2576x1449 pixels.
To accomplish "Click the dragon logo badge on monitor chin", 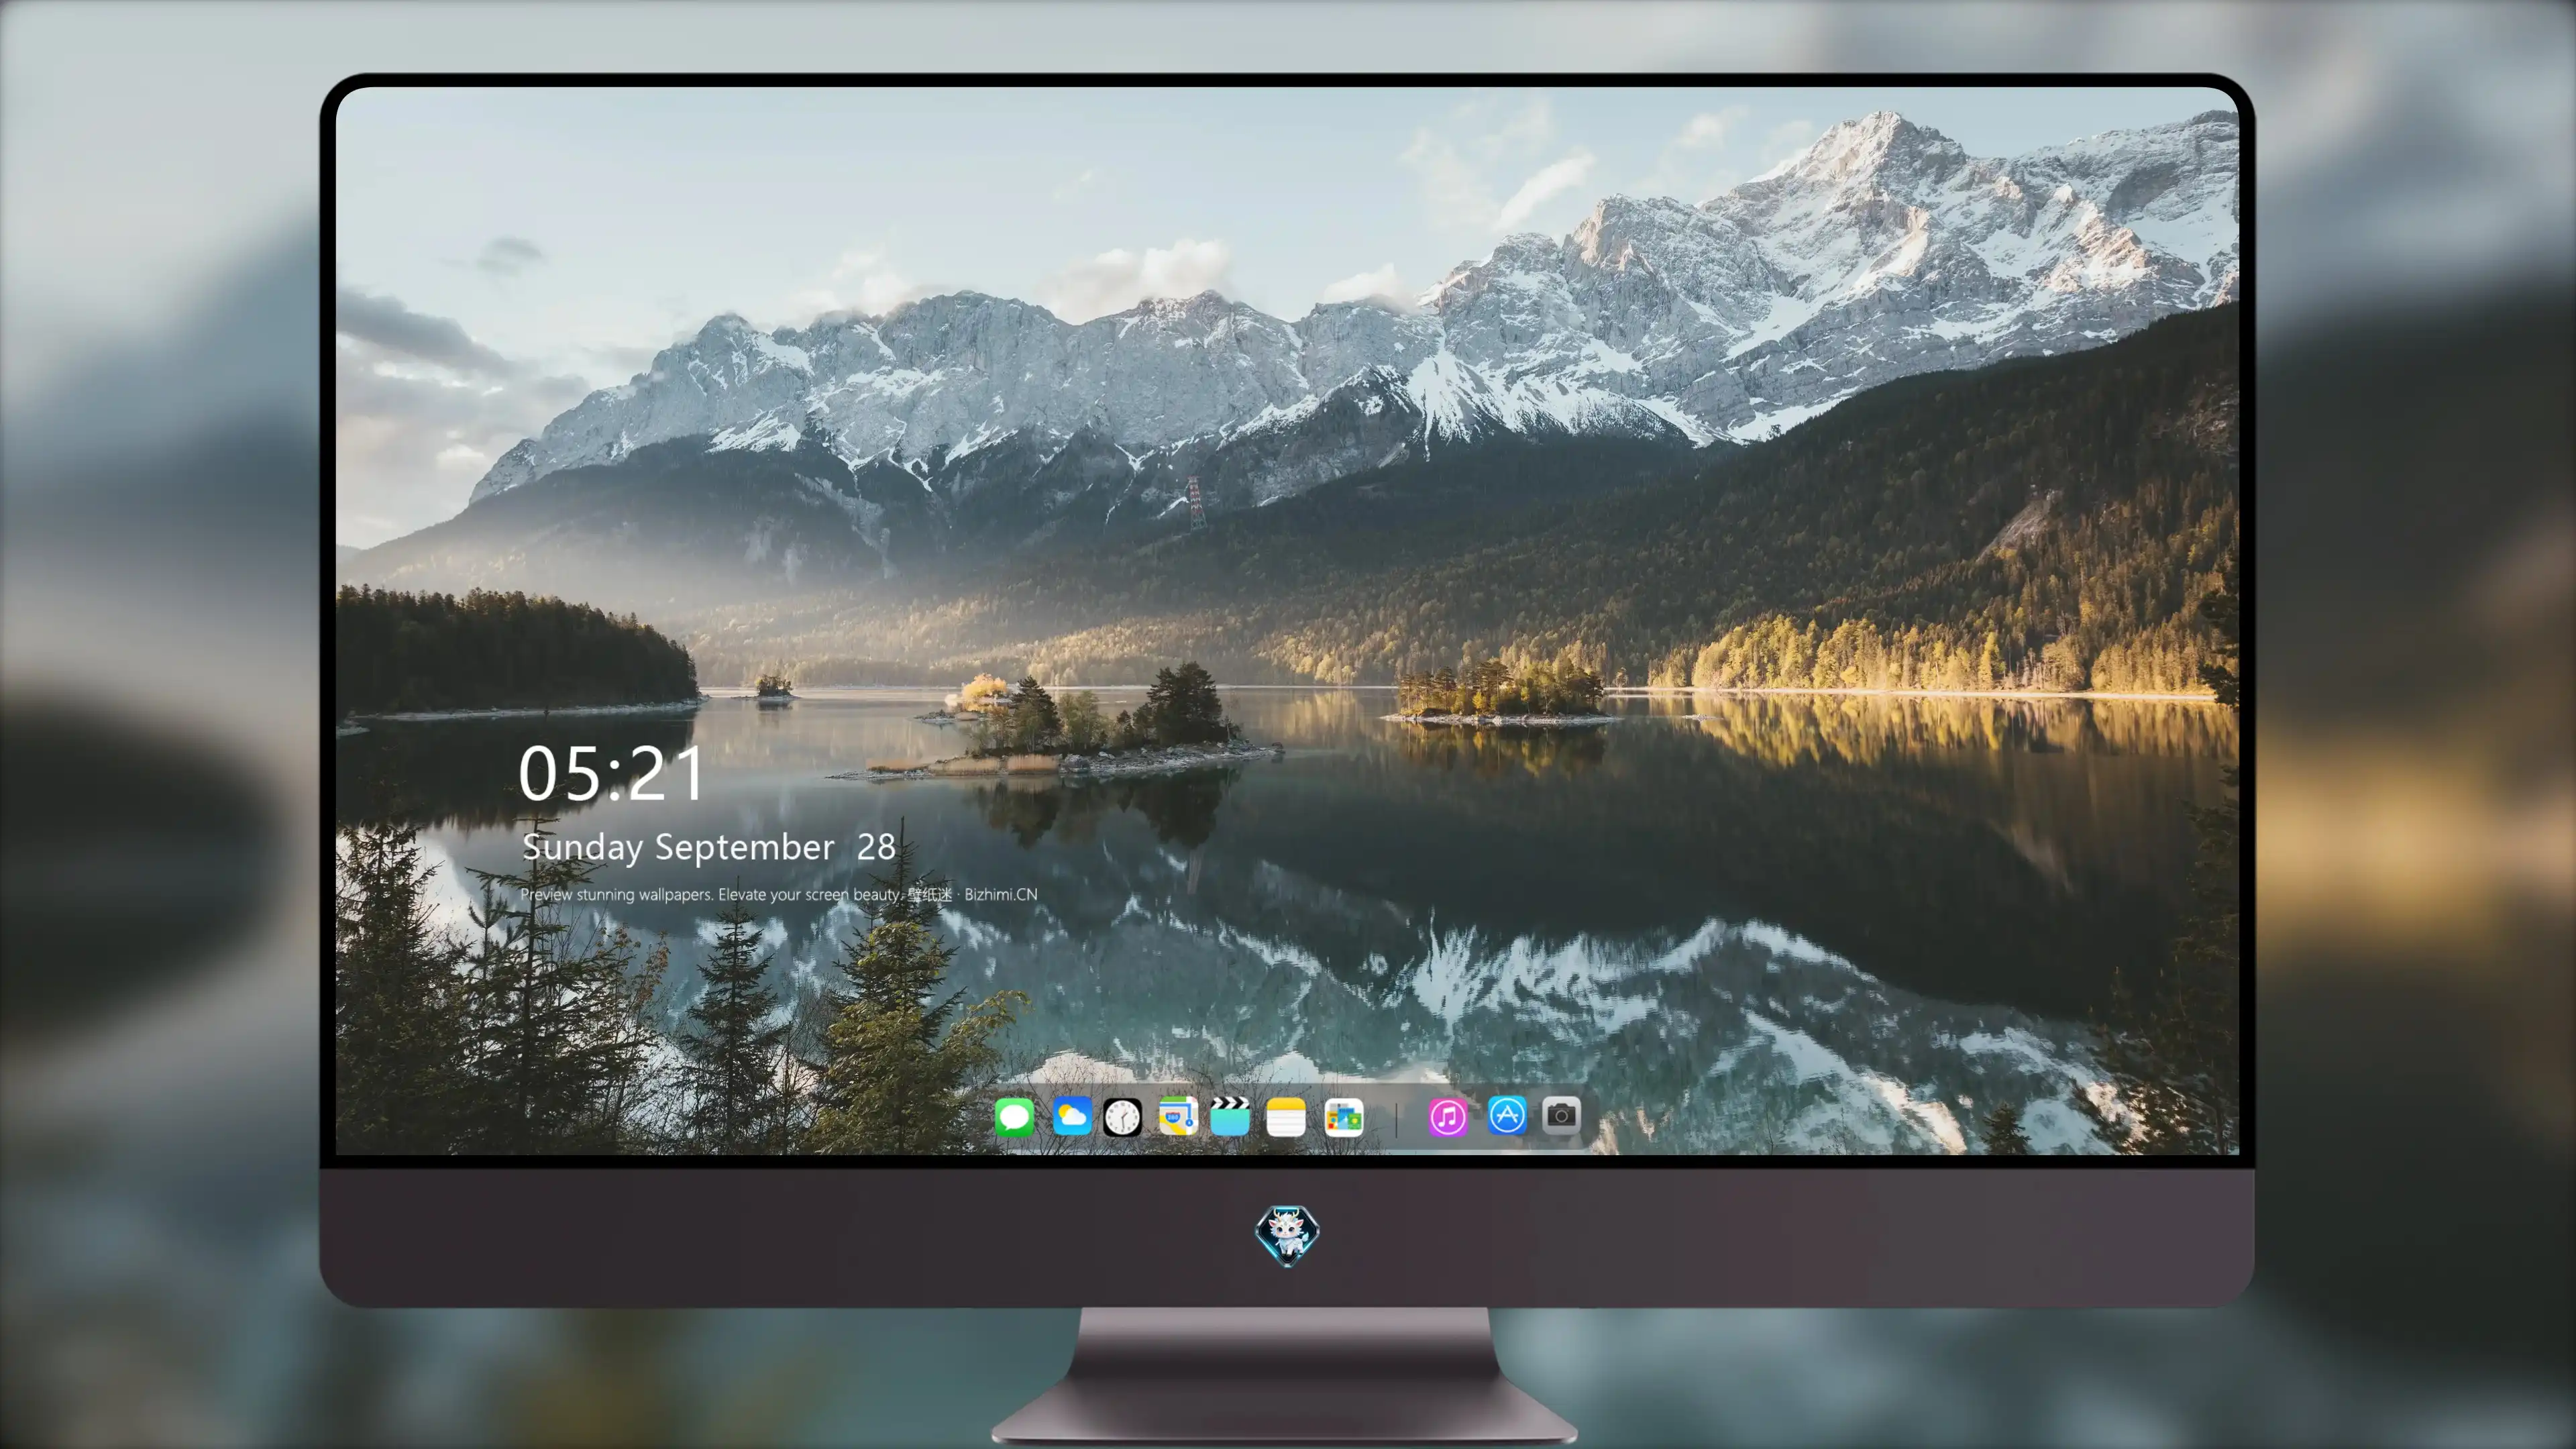I will 1287,1235.
